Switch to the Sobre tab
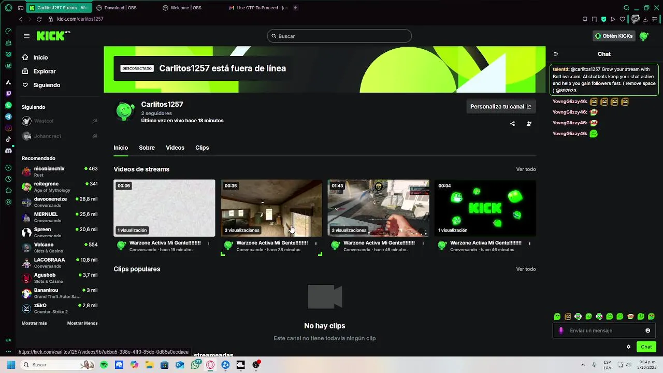663x373 pixels. coord(147,148)
